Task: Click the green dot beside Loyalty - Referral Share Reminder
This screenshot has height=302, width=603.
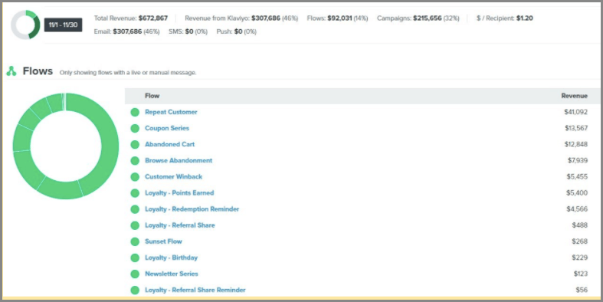Action: tap(135, 290)
